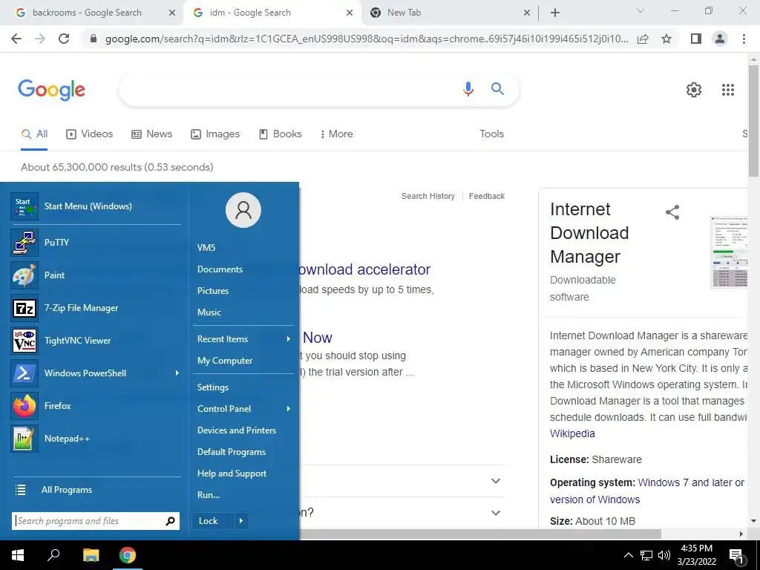Show hidden tray icons chevron

pyautogui.click(x=628, y=555)
